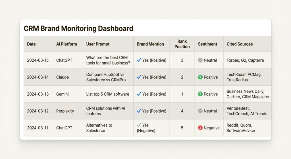Click the gray neutral icon in Perplexity row
Image resolution: width=291 pixels, height=159 pixels.
[200, 111]
